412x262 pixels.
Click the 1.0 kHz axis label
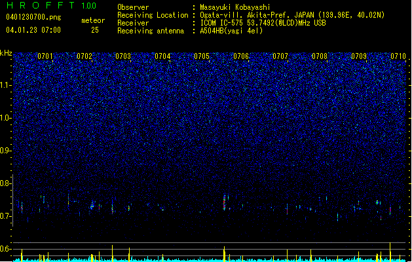coord(6,118)
